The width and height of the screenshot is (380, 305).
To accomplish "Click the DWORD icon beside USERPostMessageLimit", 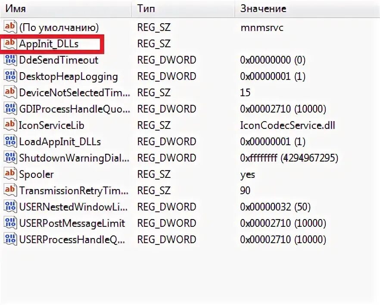I will 10,223.
